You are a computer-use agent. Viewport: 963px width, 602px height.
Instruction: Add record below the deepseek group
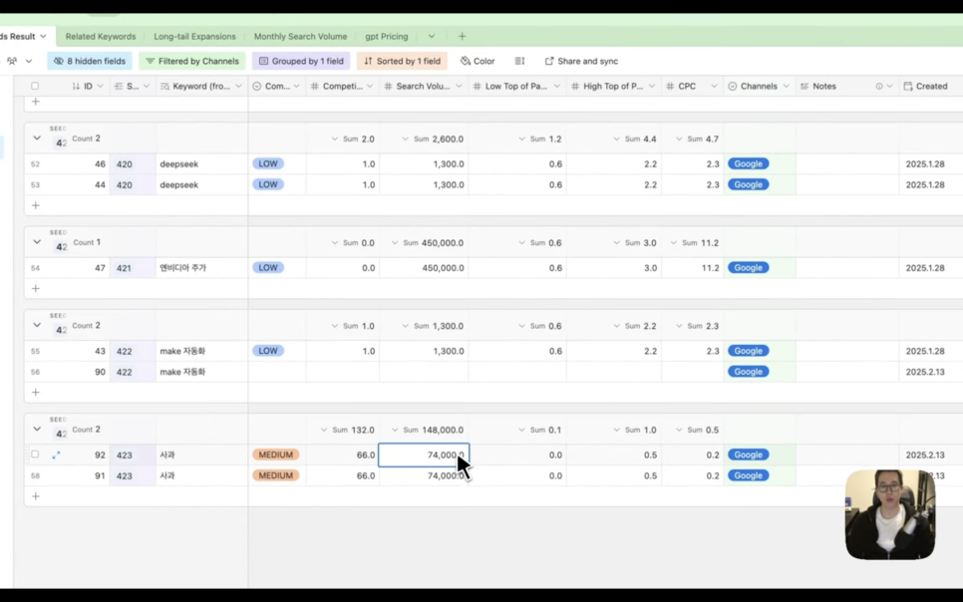coord(36,205)
